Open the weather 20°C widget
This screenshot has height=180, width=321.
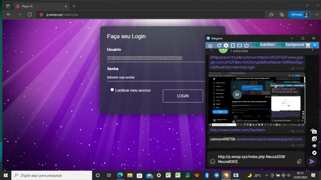tap(254, 175)
